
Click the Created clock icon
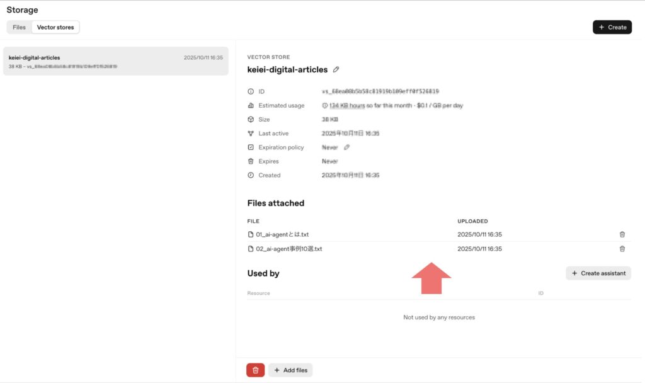click(251, 175)
